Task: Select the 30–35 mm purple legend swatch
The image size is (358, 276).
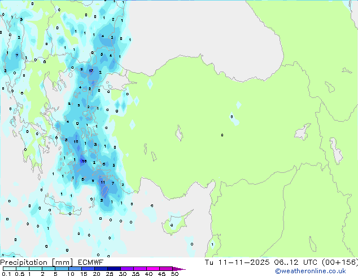Action: tap(127, 269)
